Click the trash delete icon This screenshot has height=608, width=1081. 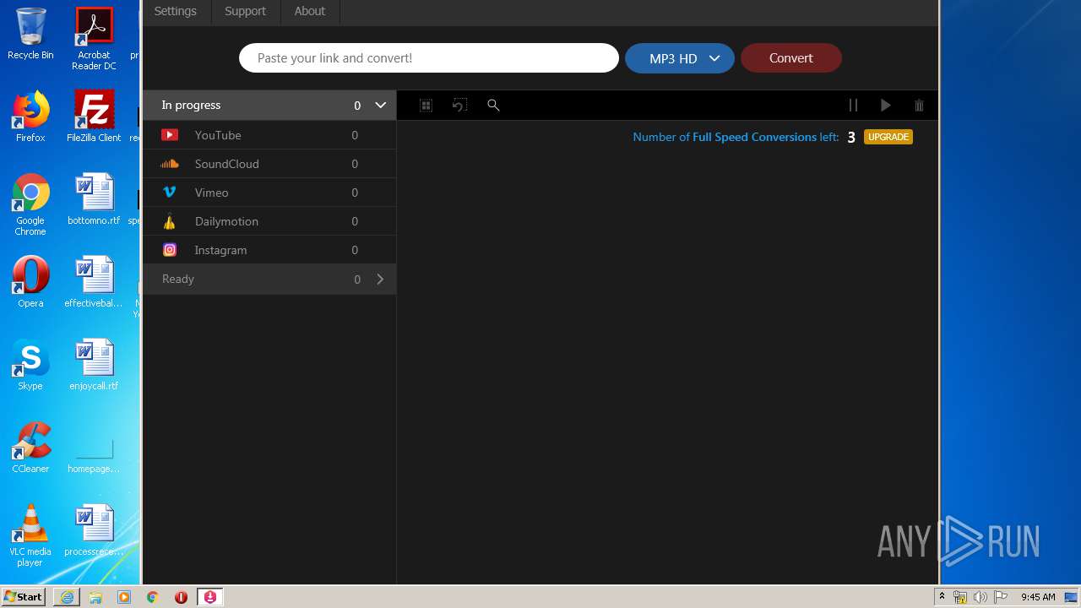[x=919, y=106]
